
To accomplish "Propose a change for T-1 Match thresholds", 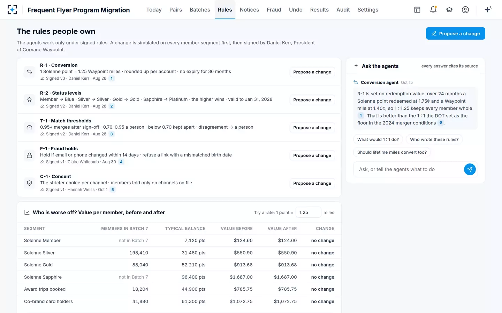I will [x=312, y=128].
